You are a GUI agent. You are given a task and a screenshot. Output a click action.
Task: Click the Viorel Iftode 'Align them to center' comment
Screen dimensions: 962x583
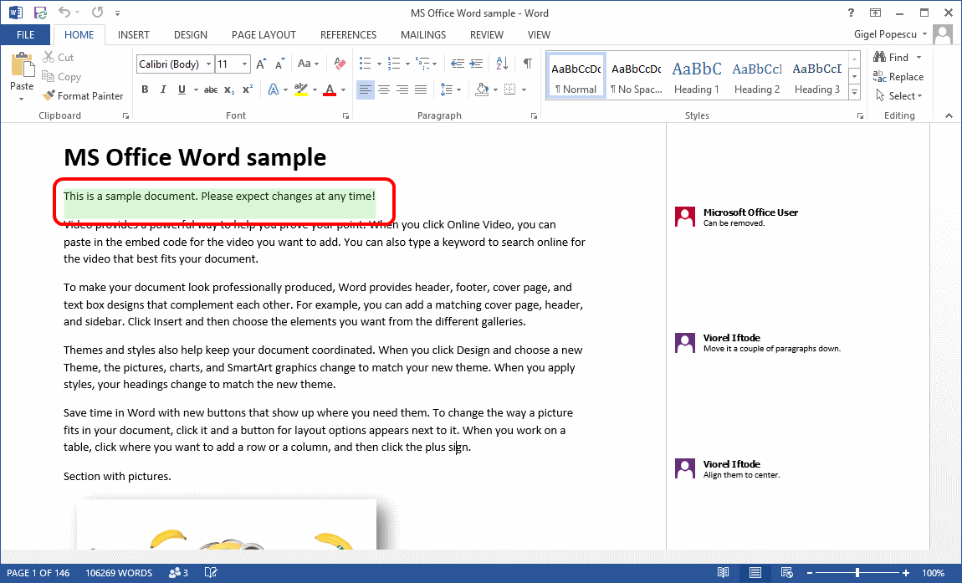[x=727, y=469]
